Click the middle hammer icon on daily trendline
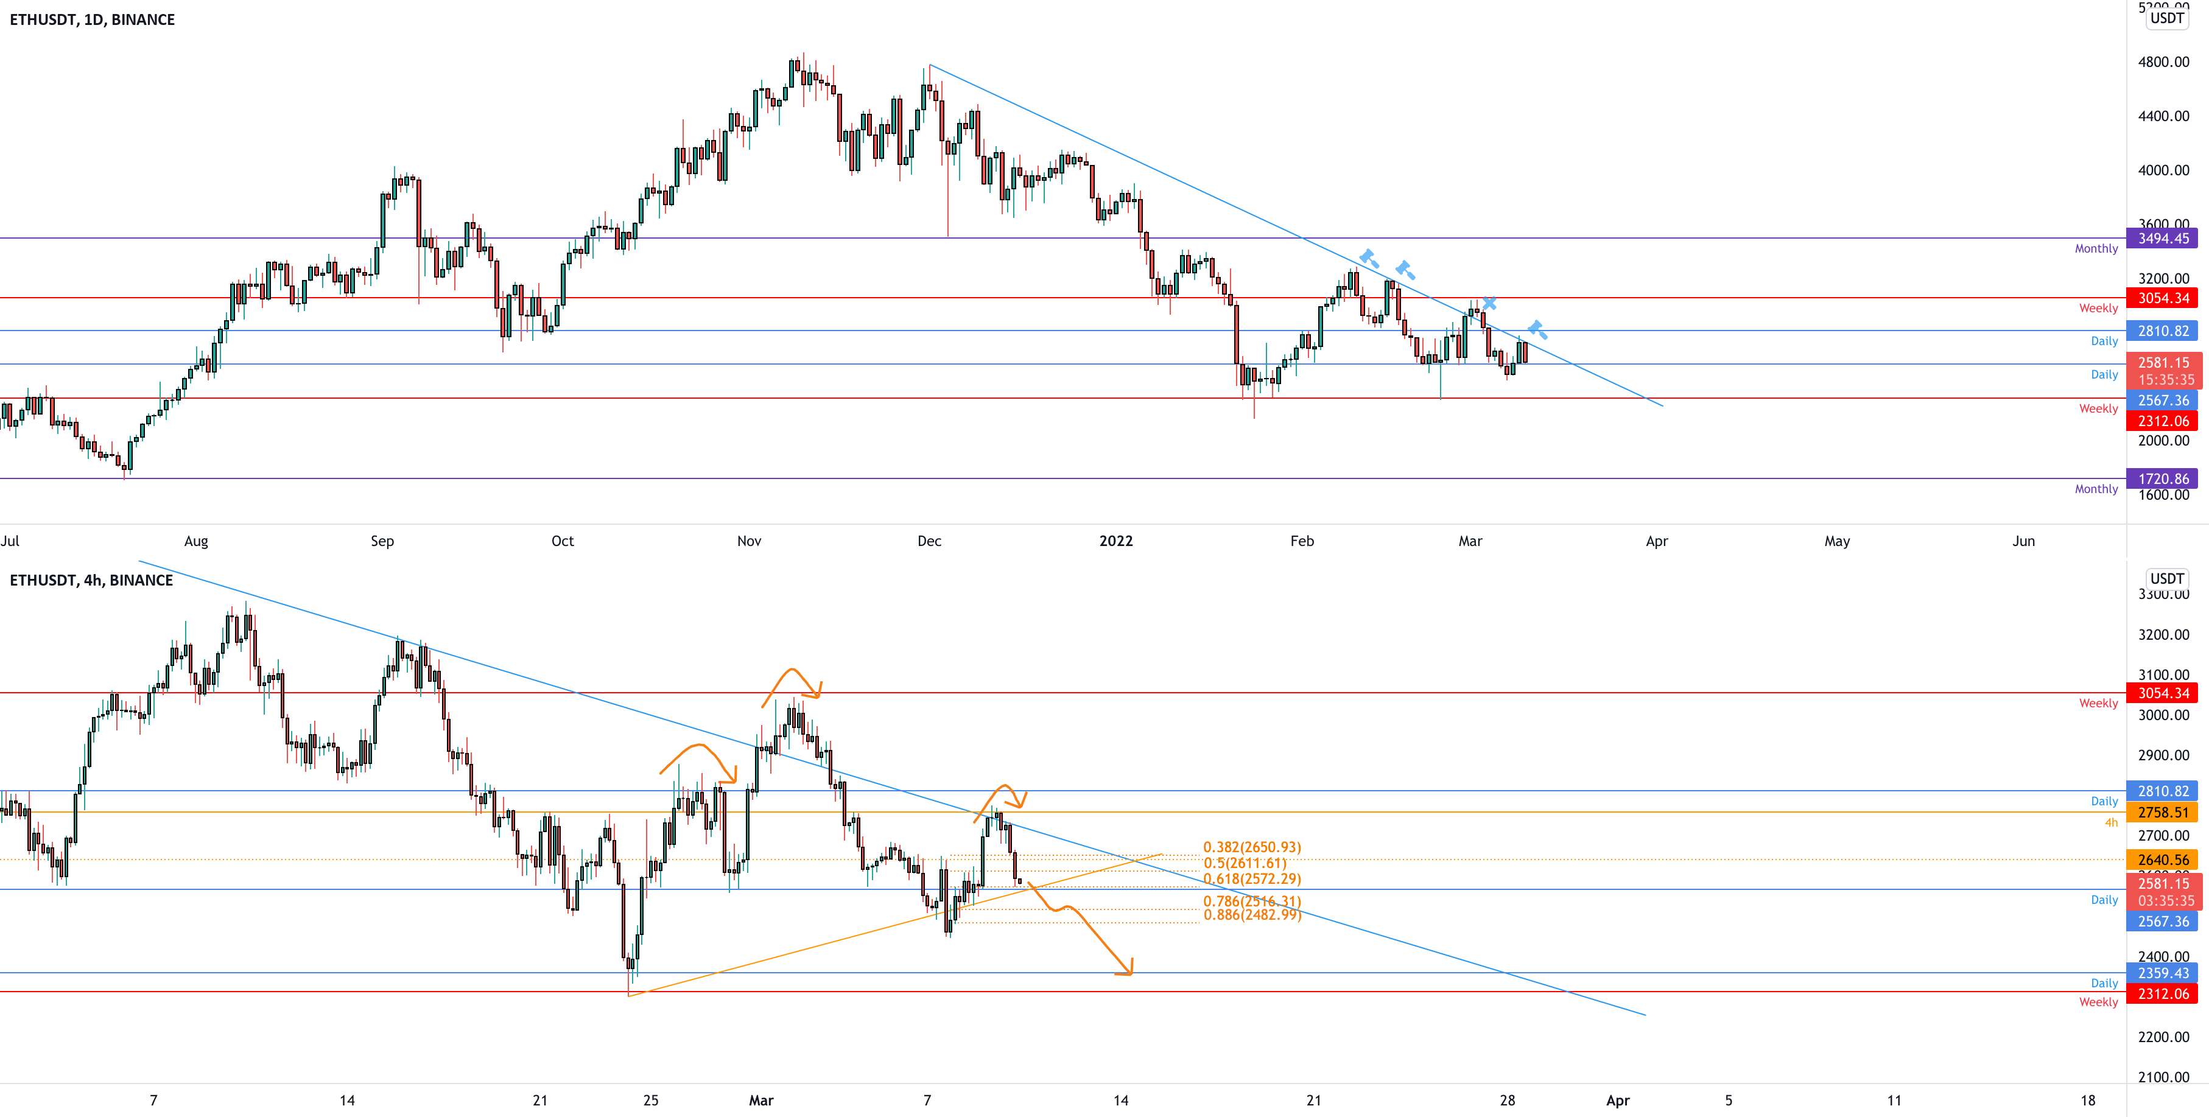 [x=1404, y=270]
